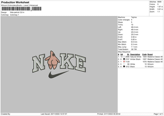The image size is (164, 116).
Task: Click the 'N#' column header
Action: (x=122, y=54)
